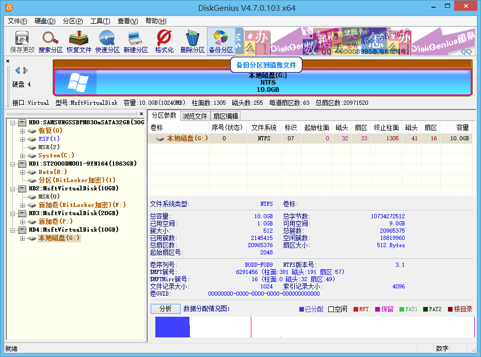The height and width of the screenshot is (357, 481).
Task: Open the Search Partition (搜索分区) tool
Action: (51, 41)
